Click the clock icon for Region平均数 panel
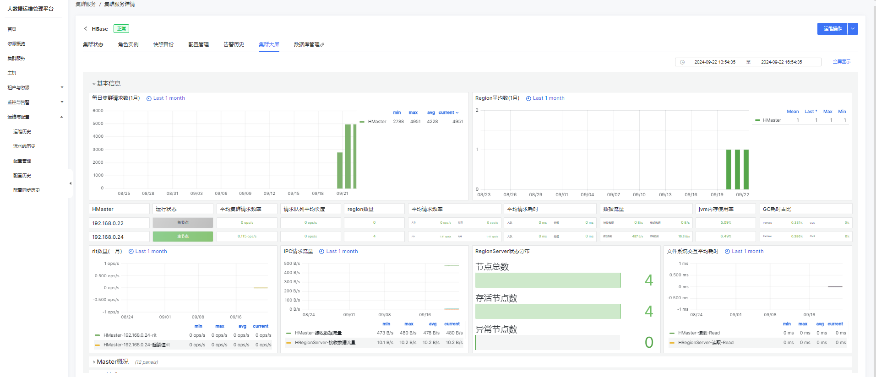 coord(528,98)
